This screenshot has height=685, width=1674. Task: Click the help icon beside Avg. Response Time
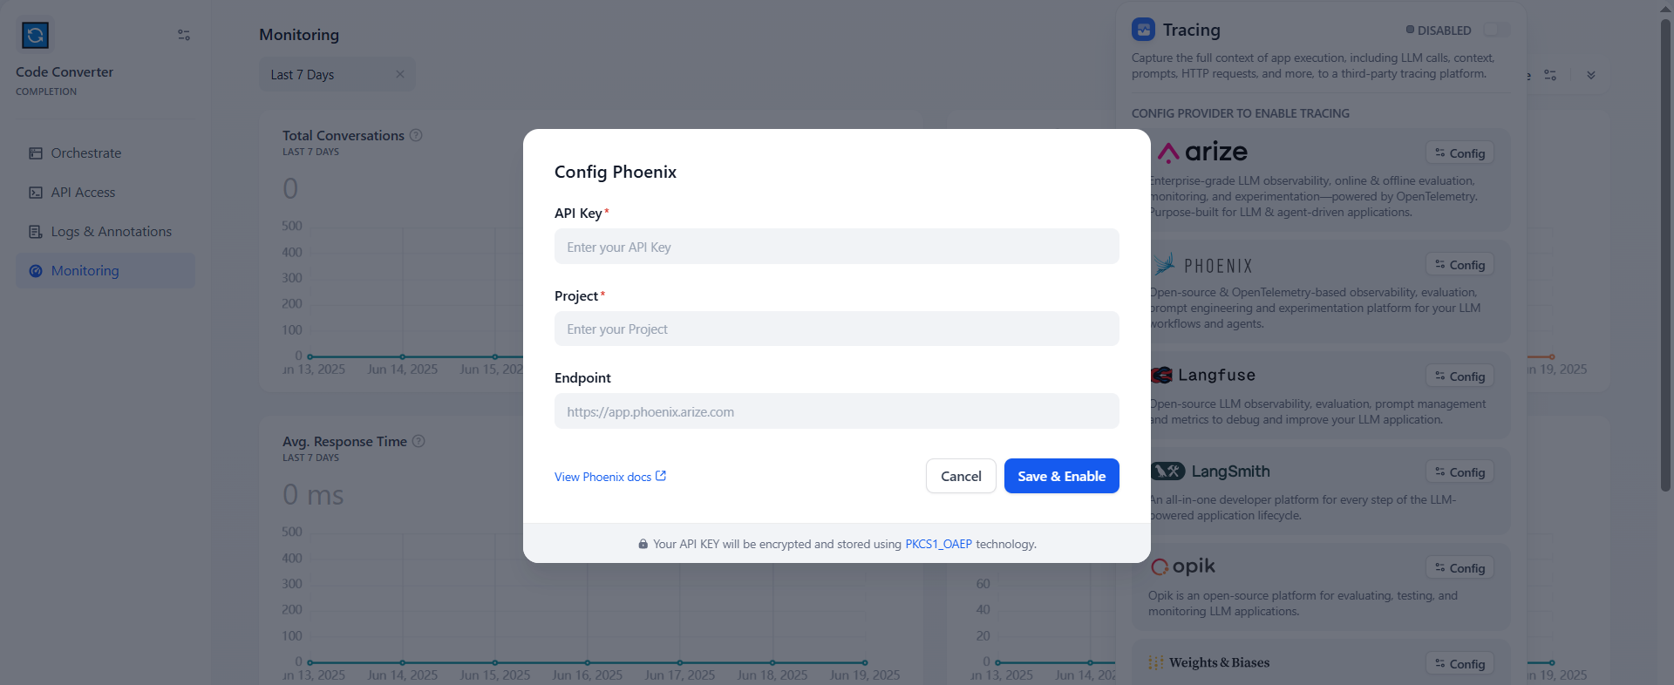(418, 441)
